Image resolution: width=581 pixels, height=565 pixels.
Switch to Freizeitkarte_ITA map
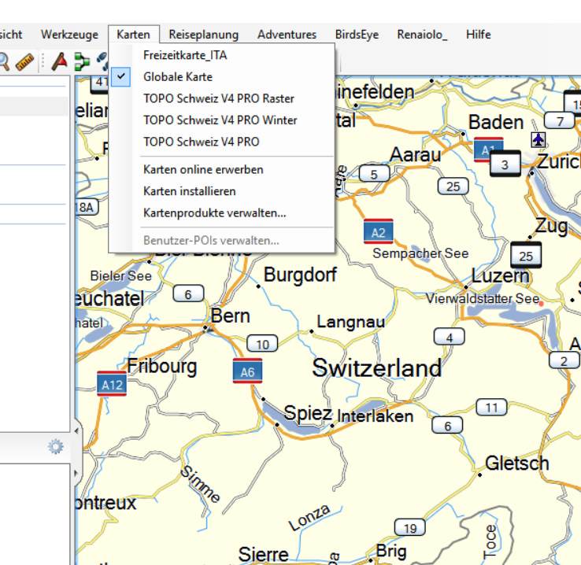[x=185, y=55]
